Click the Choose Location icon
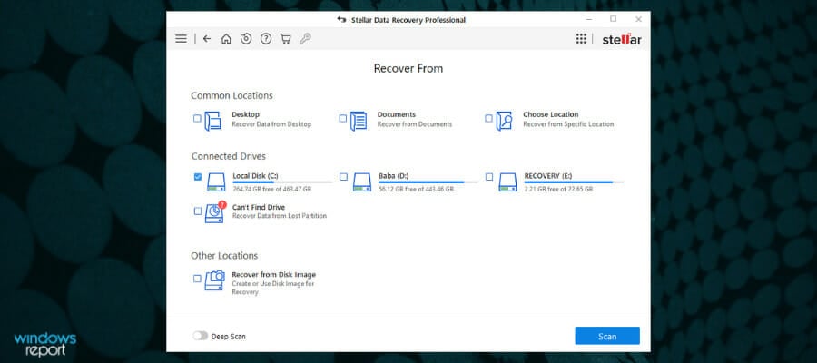 504,121
